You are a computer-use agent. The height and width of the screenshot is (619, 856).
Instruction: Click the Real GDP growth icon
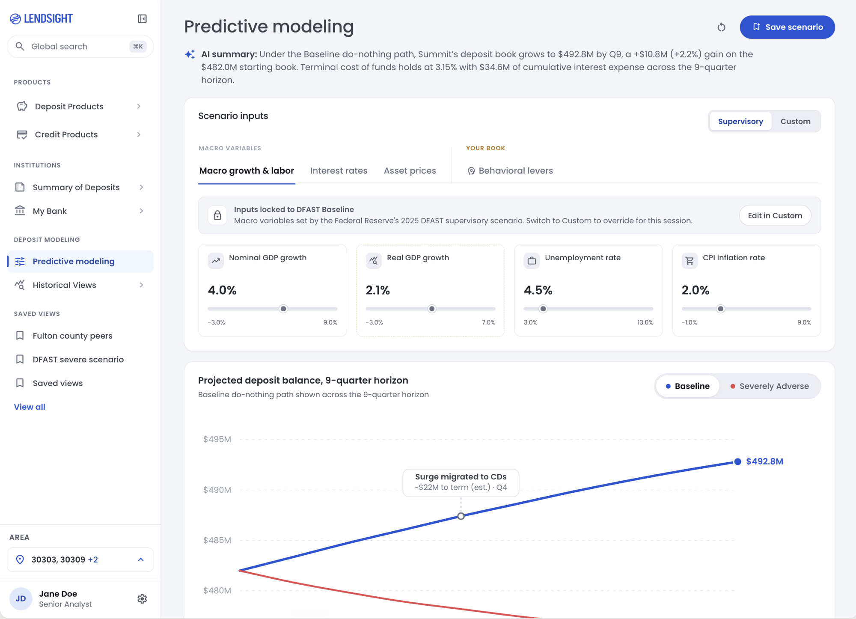(x=374, y=260)
